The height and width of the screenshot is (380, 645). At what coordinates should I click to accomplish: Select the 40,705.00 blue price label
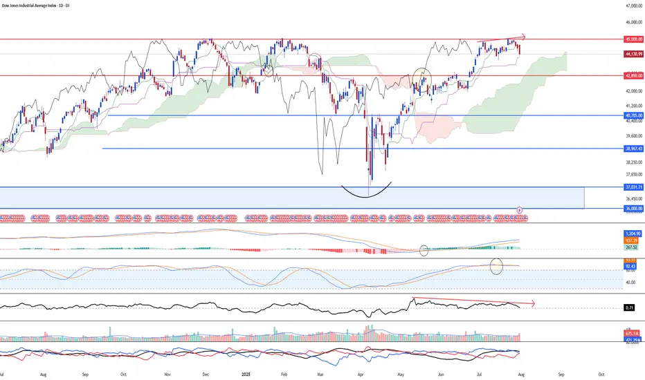pos(633,116)
